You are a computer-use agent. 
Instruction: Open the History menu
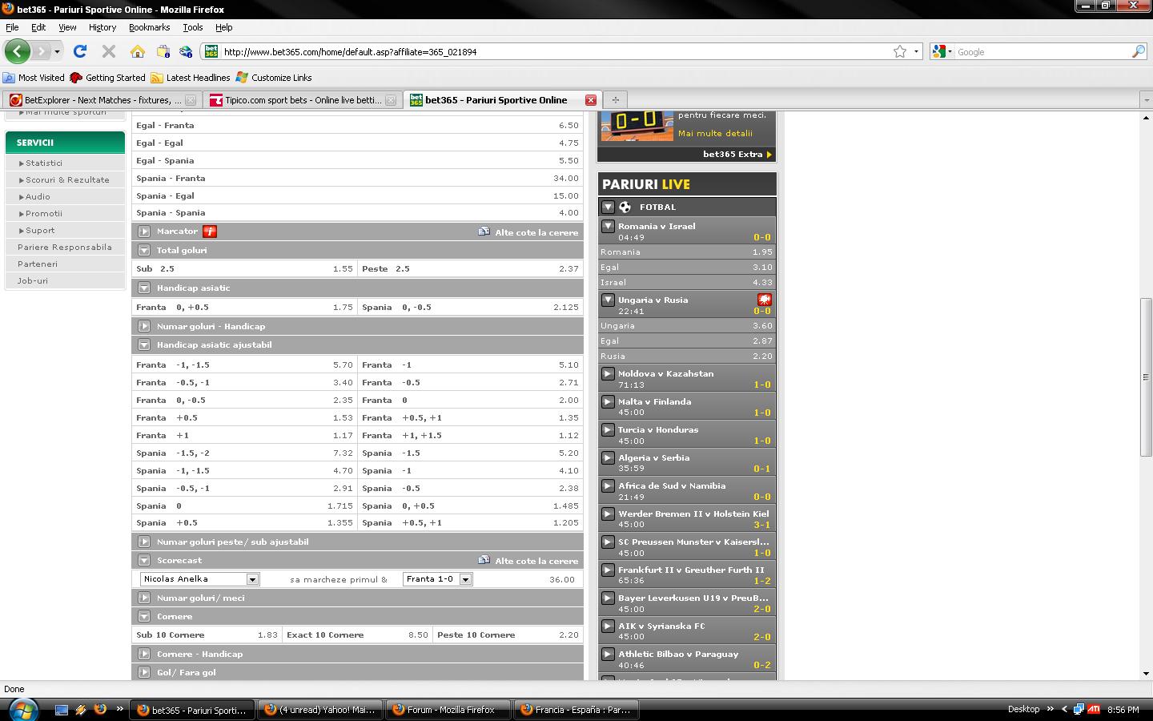point(102,27)
